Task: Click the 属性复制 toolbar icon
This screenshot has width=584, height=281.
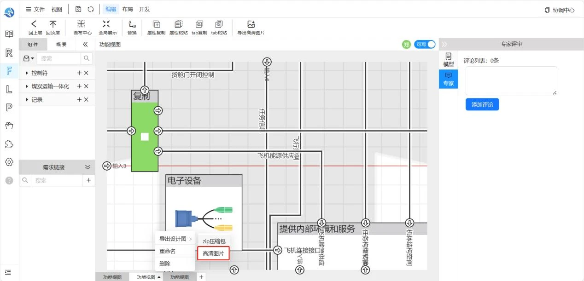Action: (x=156, y=24)
